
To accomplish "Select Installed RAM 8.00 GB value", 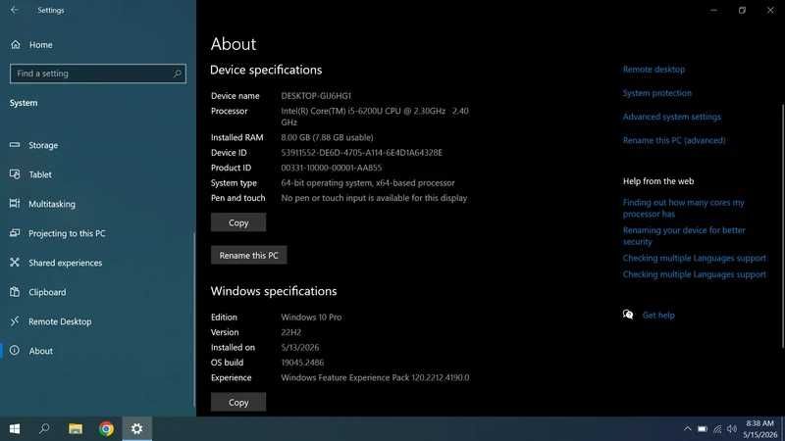I will (327, 137).
